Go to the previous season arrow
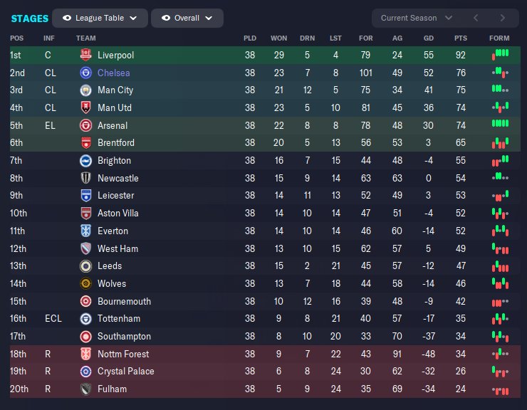527x410 pixels. [476, 18]
